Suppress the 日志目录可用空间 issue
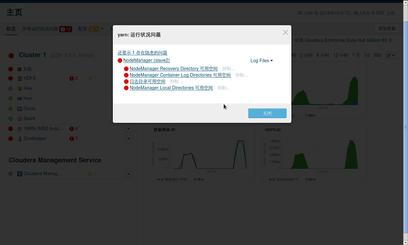The width and height of the screenshot is (408, 245). [176, 81]
